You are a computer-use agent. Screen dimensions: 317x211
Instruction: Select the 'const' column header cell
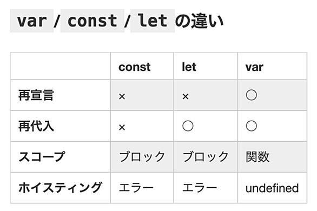pyautogui.click(x=142, y=67)
